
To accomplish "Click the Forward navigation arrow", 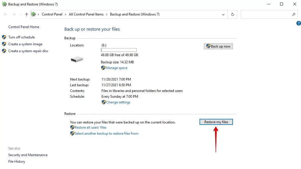I will click(14, 14).
